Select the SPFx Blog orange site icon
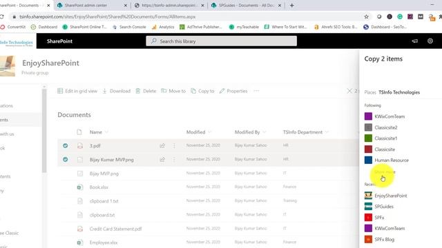 click(x=368, y=239)
